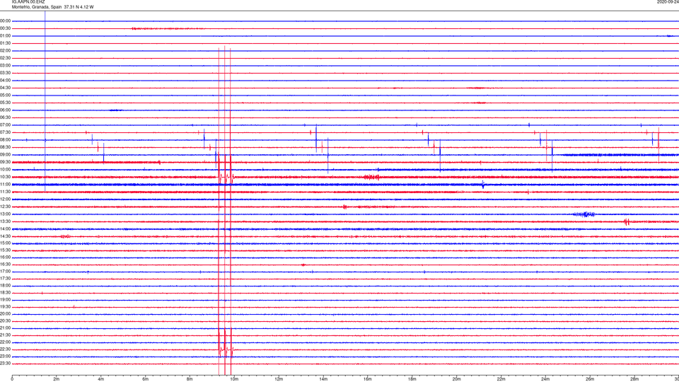Select the 06:00 row label
Image resolution: width=679 pixels, height=382 pixels.
pos(6,110)
